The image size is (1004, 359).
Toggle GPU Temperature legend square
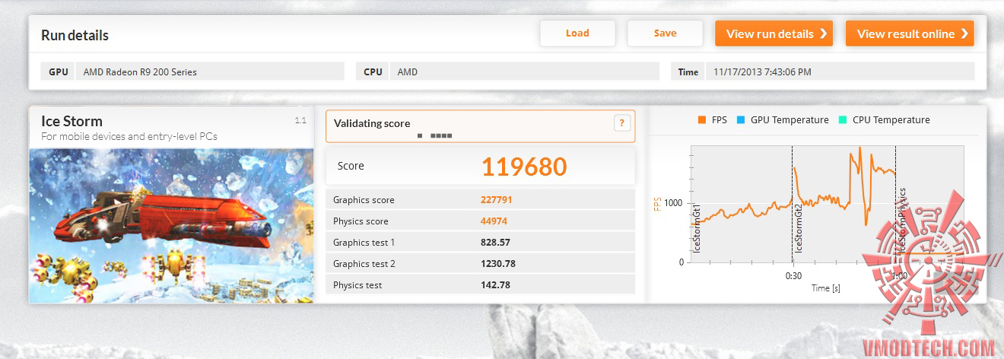click(740, 120)
